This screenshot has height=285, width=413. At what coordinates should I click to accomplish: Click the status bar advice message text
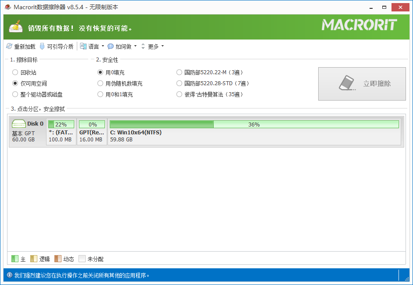tap(82, 275)
